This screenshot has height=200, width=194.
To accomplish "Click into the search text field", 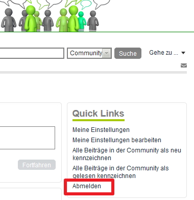I will point(32,53).
